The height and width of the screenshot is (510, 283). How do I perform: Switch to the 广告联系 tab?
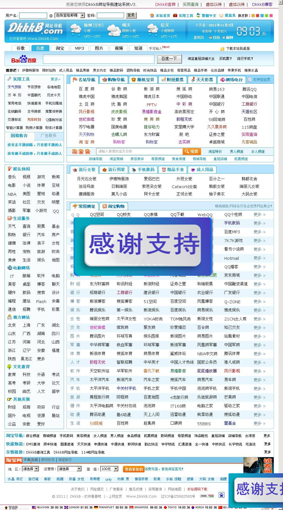49,136
